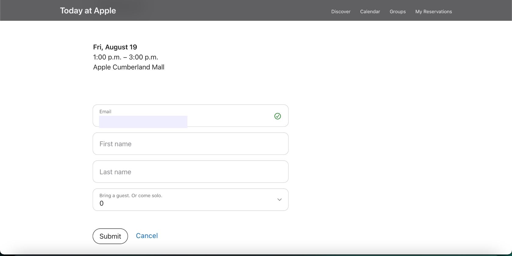Click the Cancel link
Viewport: 512px width, 256px height.
(147, 236)
